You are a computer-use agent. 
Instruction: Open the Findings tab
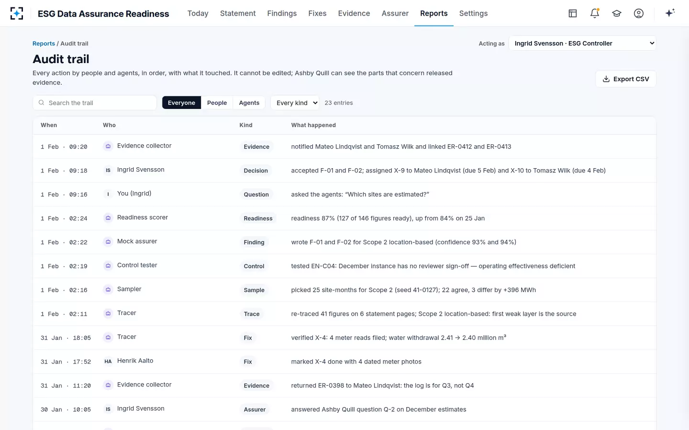(x=282, y=13)
